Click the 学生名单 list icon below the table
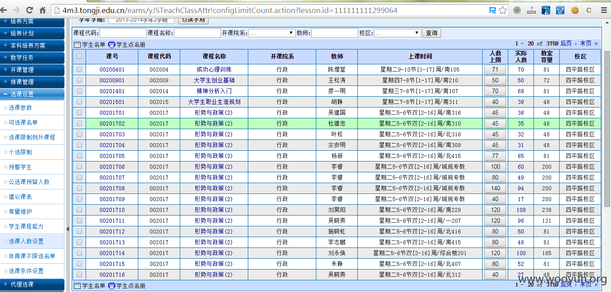The height and width of the screenshot is (292, 611). click(x=77, y=286)
